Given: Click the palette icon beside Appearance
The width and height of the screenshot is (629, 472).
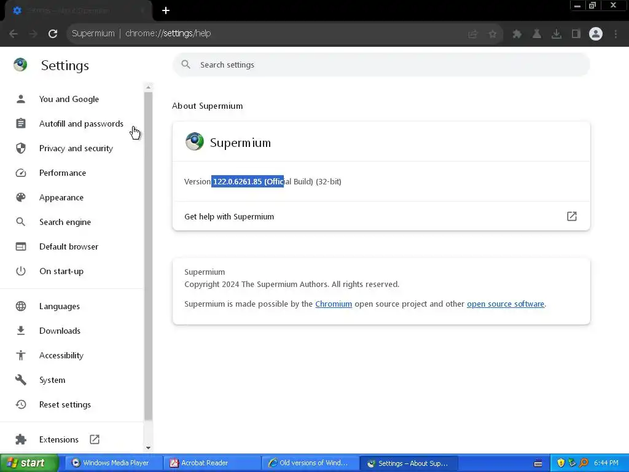Looking at the screenshot, I should coord(21,197).
